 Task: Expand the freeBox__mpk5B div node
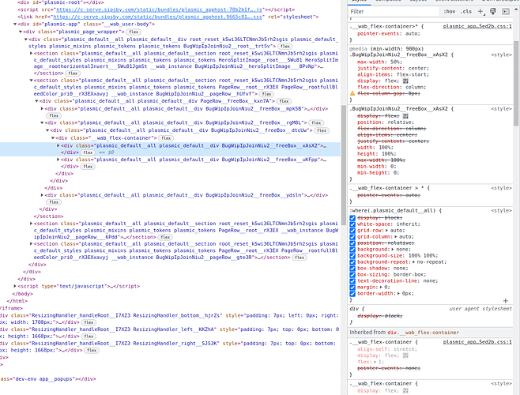pyautogui.click(x=42, y=108)
